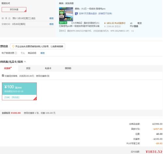Viewport: 163px width, 154px height.
Task: Click 修改 next to the March 20 install time
Action: (52, 24)
